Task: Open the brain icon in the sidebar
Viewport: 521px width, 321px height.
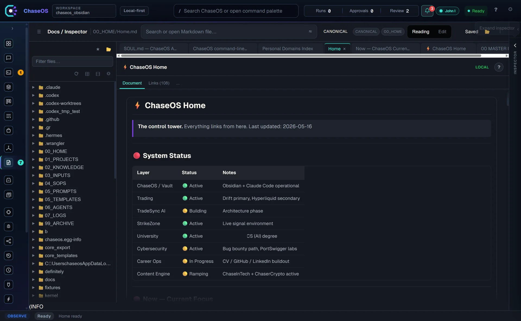Action: click(x=8, y=226)
